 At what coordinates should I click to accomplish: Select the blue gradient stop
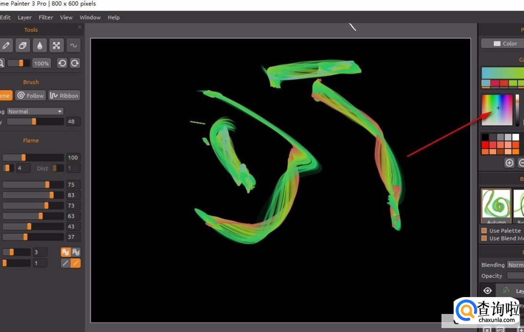point(486,83)
